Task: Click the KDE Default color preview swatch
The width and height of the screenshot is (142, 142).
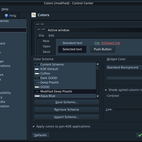Action: [37, 69]
